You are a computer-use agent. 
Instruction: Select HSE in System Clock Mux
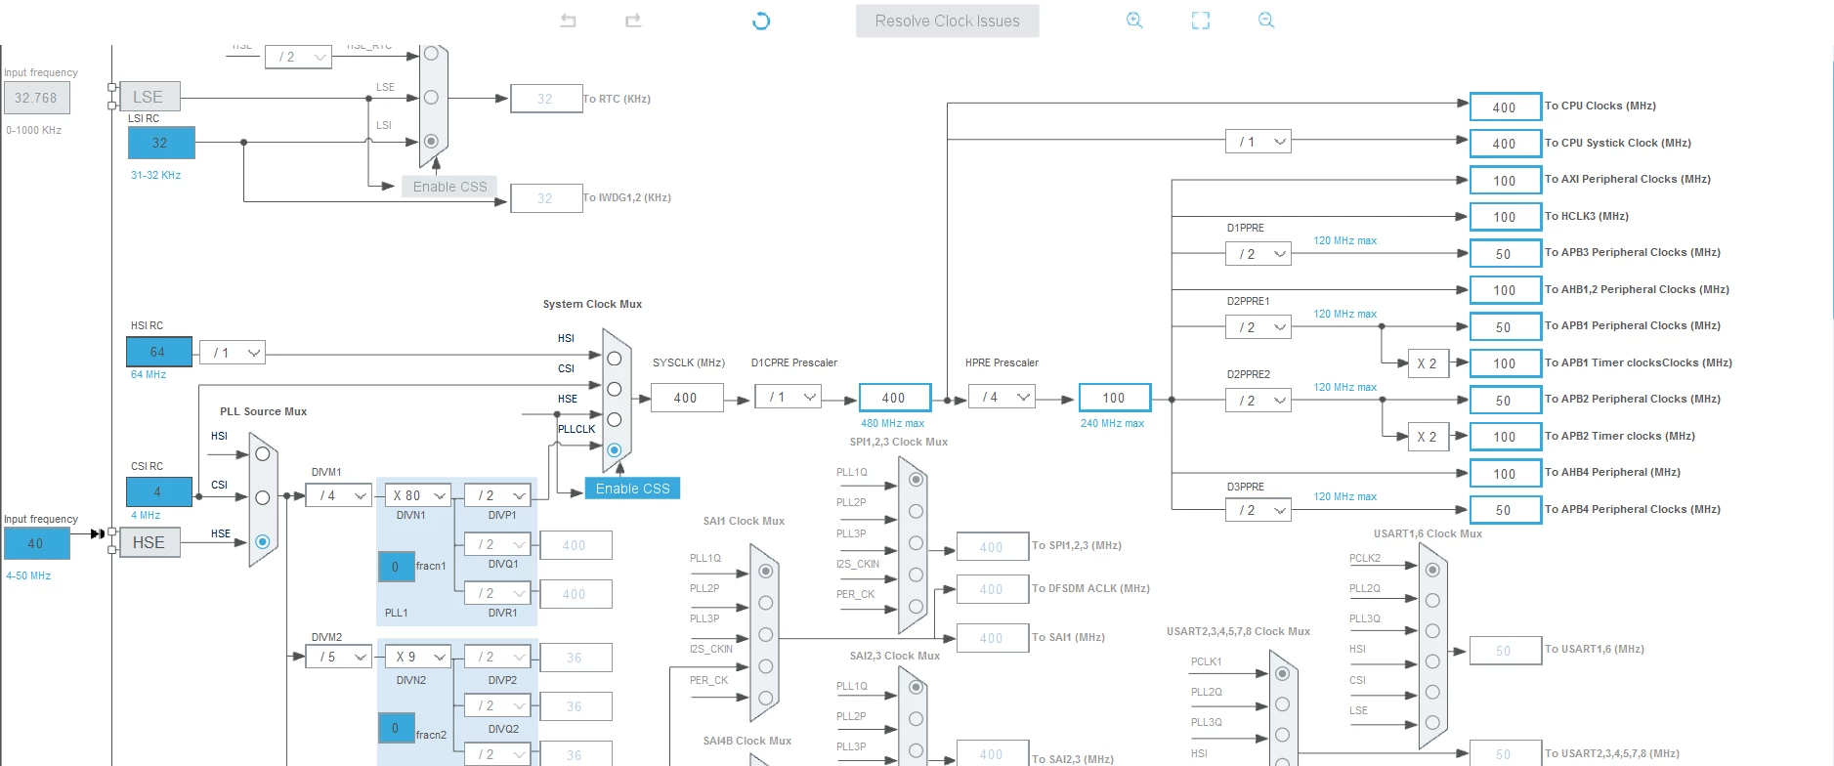(615, 419)
